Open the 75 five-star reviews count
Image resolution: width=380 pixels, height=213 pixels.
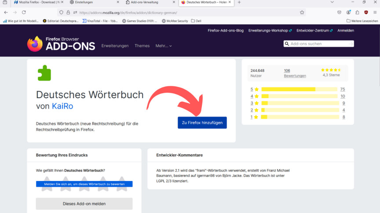343,89
